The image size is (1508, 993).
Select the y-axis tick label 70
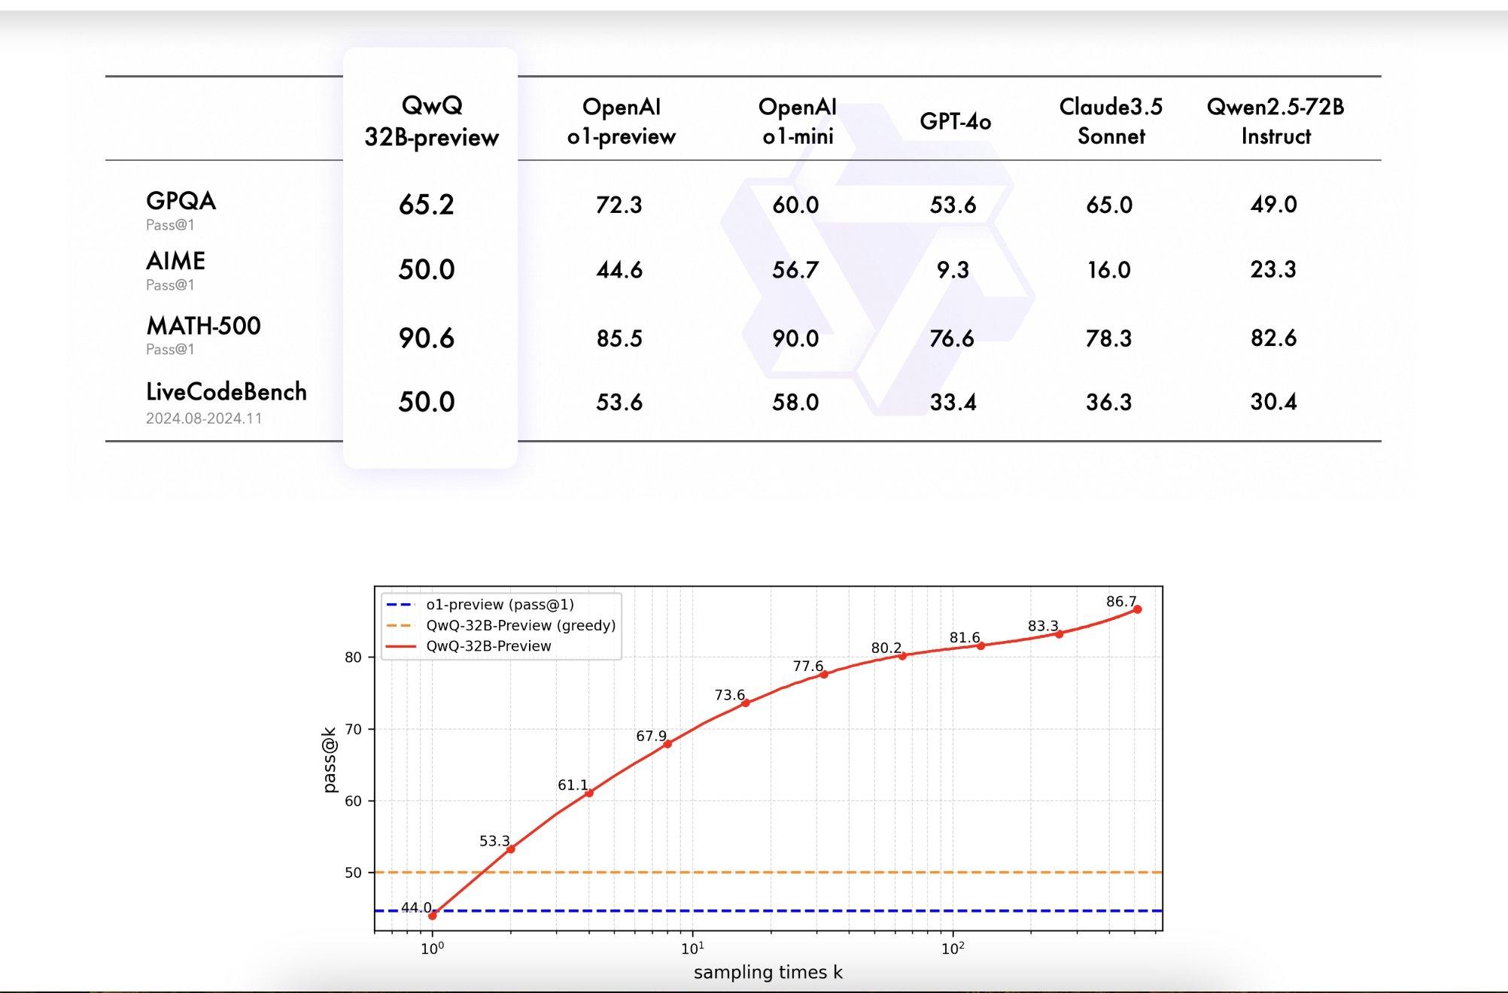353,729
